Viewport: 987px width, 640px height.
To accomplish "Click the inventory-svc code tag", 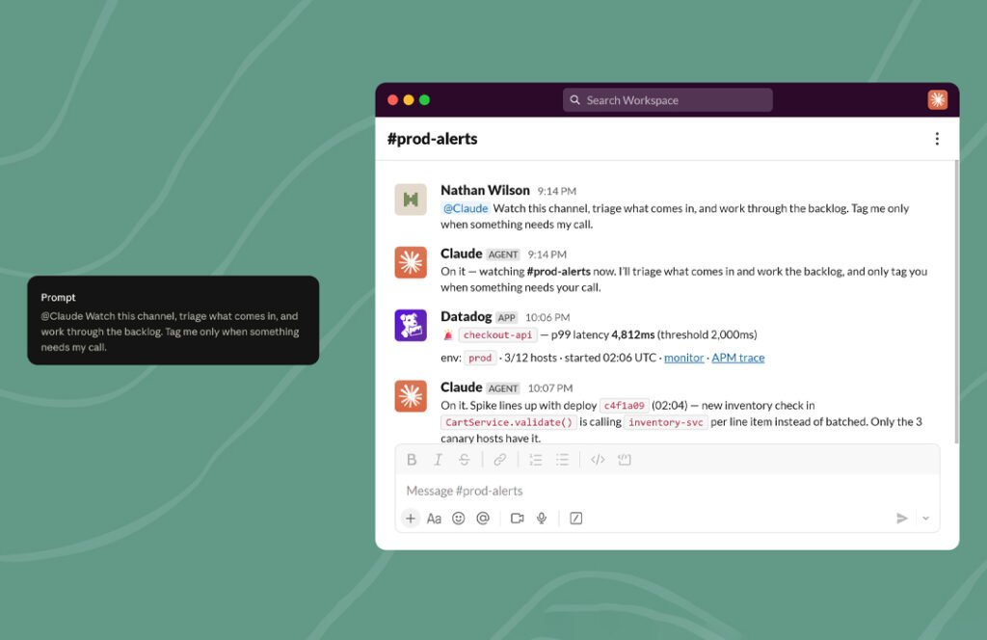I will point(665,422).
